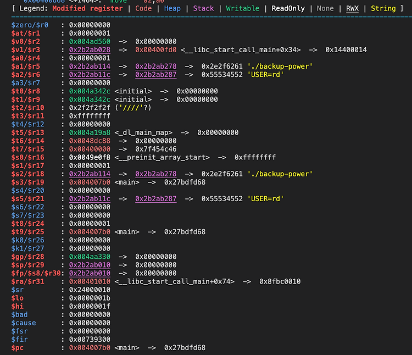This screenshot has height=355, width=412.
Task: Select 'Stack' in the legend line
Action: (203, 8)
